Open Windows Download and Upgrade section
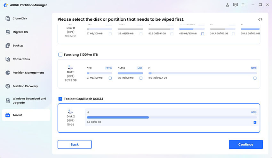This screenshot has width=272, height=158. tap(29, 101)
